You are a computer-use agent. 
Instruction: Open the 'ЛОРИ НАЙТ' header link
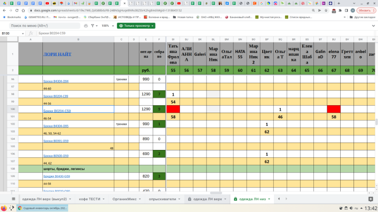[58, 54]
